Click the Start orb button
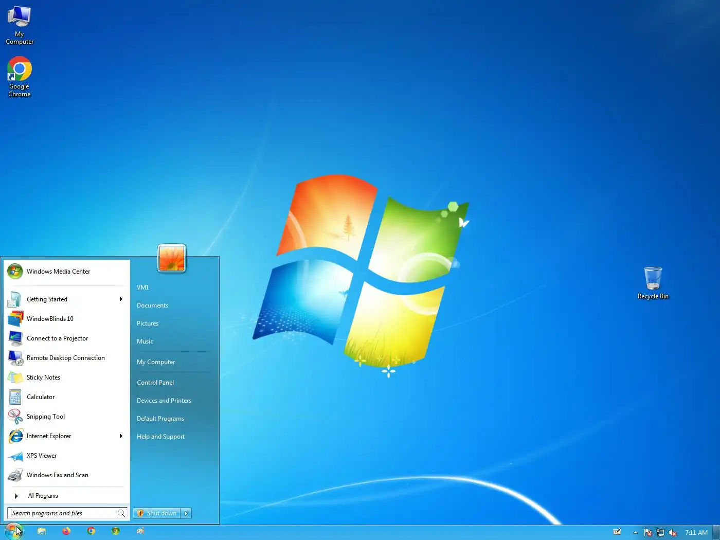This screenshot has width=720, height=540. (x=14, y=531)
